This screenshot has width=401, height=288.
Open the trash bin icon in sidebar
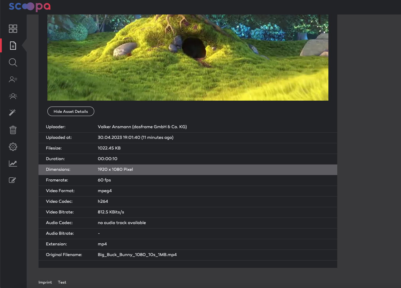13,130
